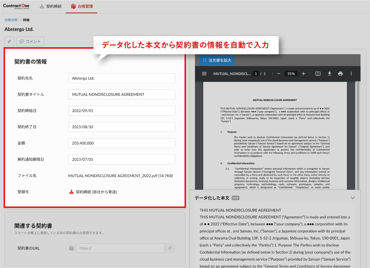
Task: Click the book icon beside URL field
Action: [71, 248]
